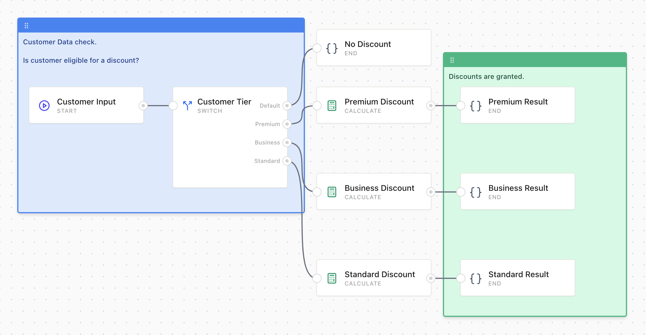Click the curly-braces icon on Premium Result node
The width and height of the screenshot is (646, 335).
(x=475, y=106)
